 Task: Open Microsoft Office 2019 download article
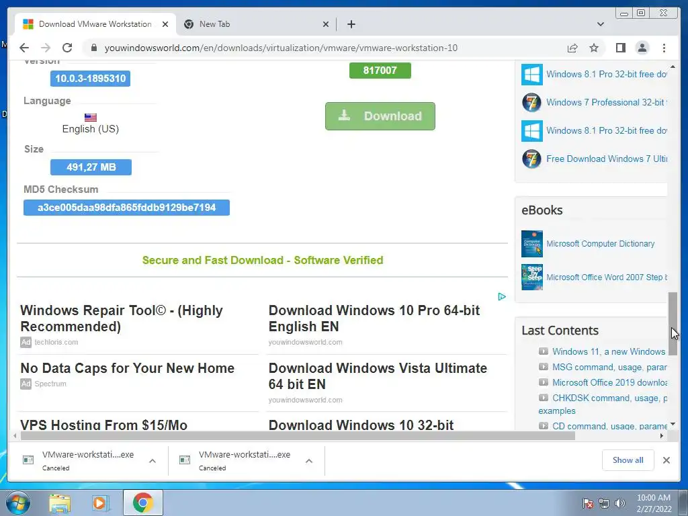(x=609, y=382)
